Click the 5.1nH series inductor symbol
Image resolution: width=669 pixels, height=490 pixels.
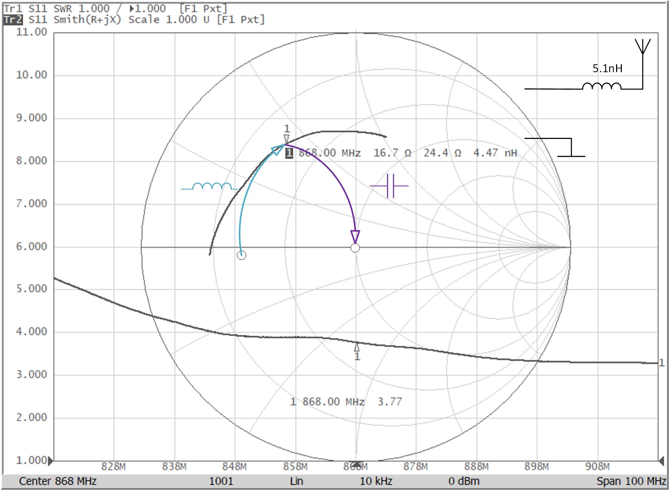[x=602, y=86]
